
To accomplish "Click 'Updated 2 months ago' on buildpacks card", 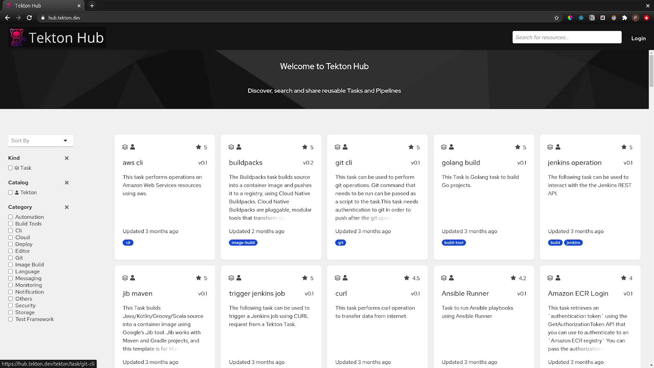I will coord(257,231).
